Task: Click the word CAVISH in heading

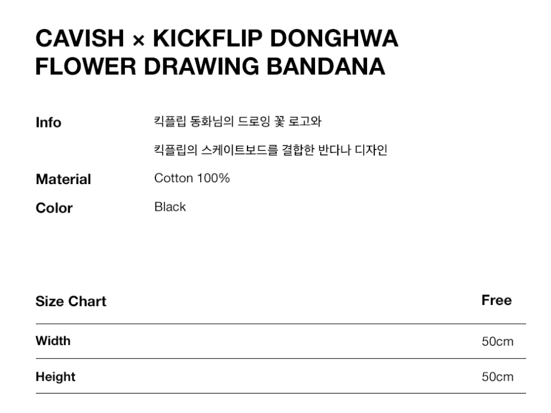Action: click(79, 39)
